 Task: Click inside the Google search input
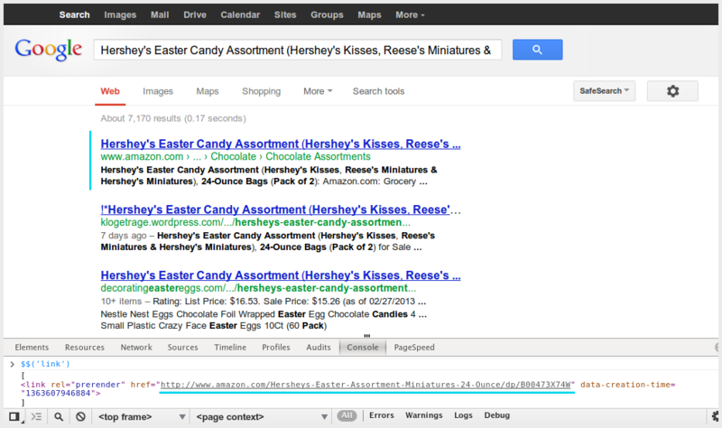[x=298, y=50]
